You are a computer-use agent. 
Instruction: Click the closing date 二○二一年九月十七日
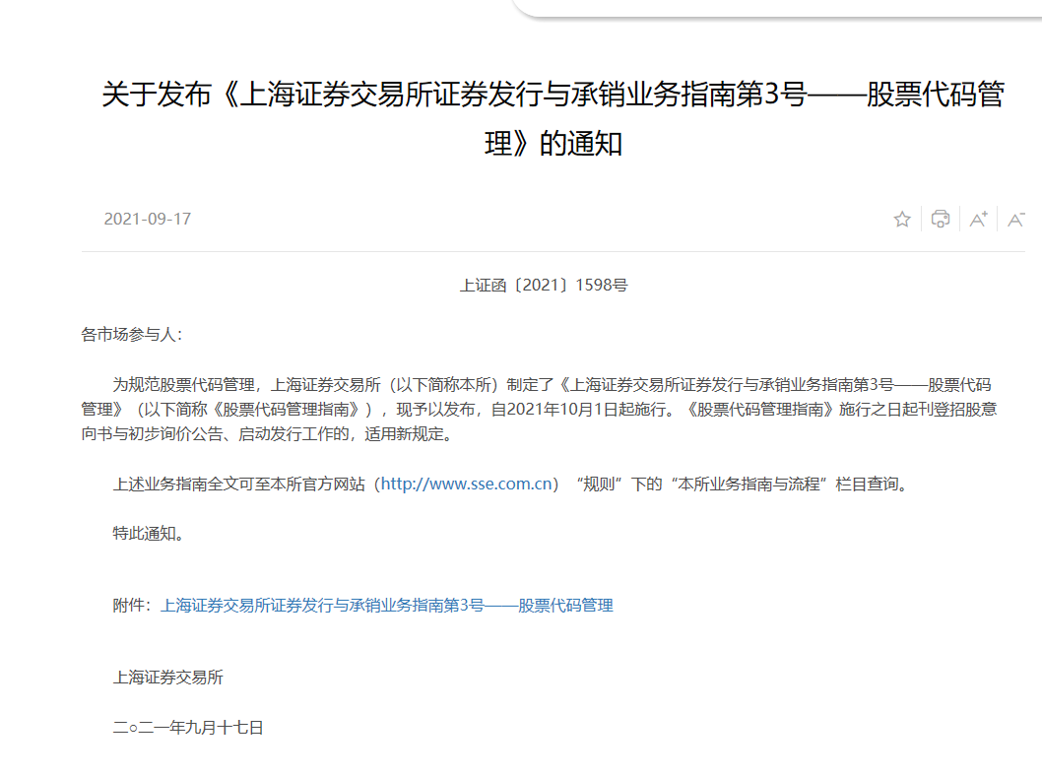coord(188,729)
